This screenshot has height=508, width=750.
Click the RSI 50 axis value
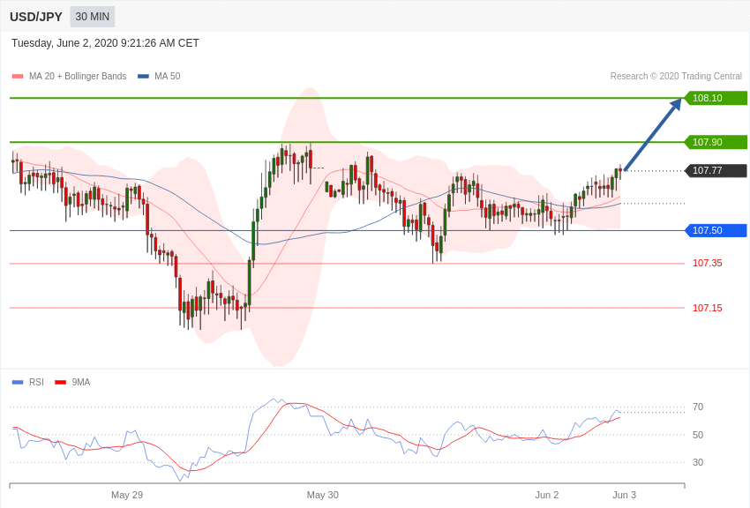698,435
